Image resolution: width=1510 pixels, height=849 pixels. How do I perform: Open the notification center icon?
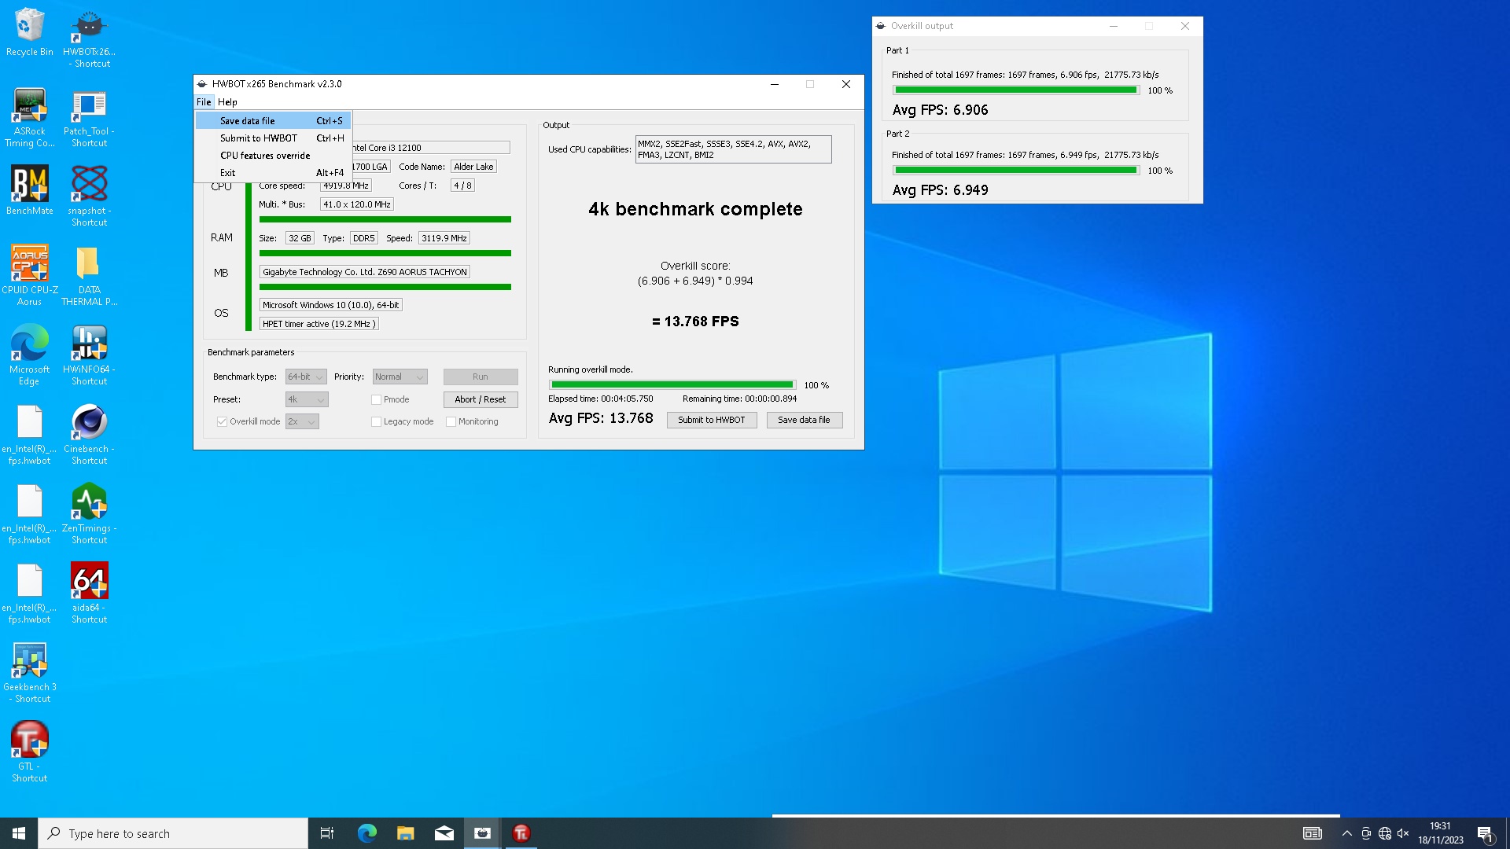(x=1485, y=833)
